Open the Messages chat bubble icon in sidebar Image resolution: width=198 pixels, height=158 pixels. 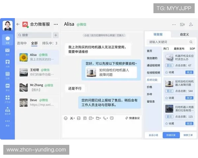pos(8,39)
